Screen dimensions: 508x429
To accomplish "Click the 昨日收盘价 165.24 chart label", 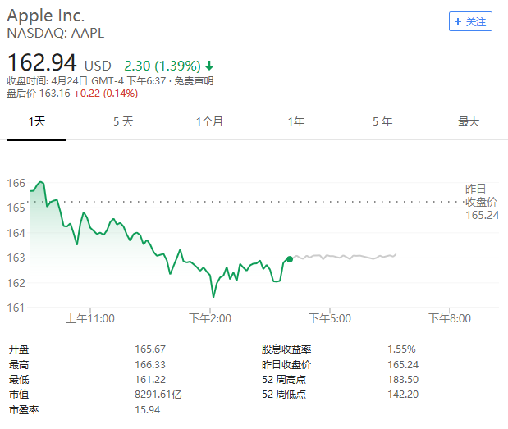I will pyautogui.click(x=482, y=202).
